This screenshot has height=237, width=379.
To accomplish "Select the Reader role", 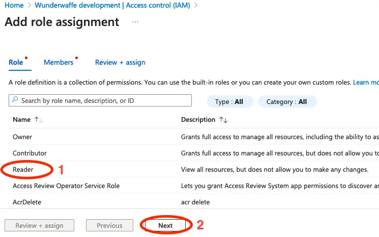I will point(24,169).
